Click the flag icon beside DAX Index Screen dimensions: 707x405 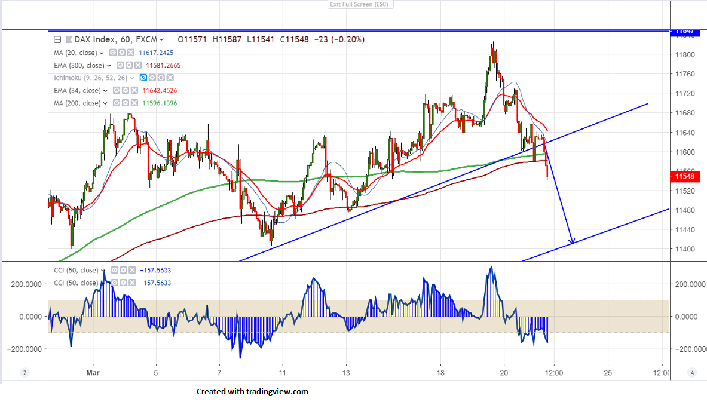point(69,39)
